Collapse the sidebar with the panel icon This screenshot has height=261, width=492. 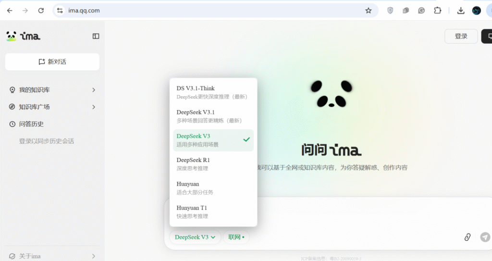(x=96, y=36)
